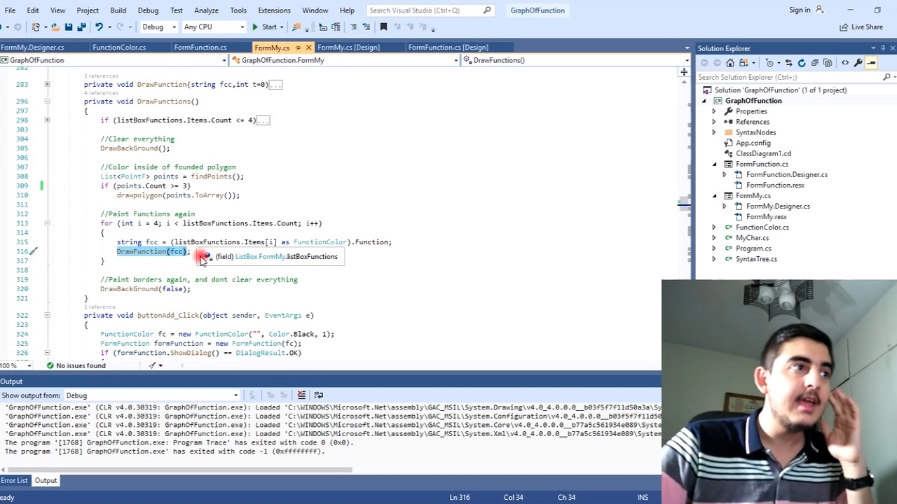Toggle word wrap in the Output panel

pos(318,395)
